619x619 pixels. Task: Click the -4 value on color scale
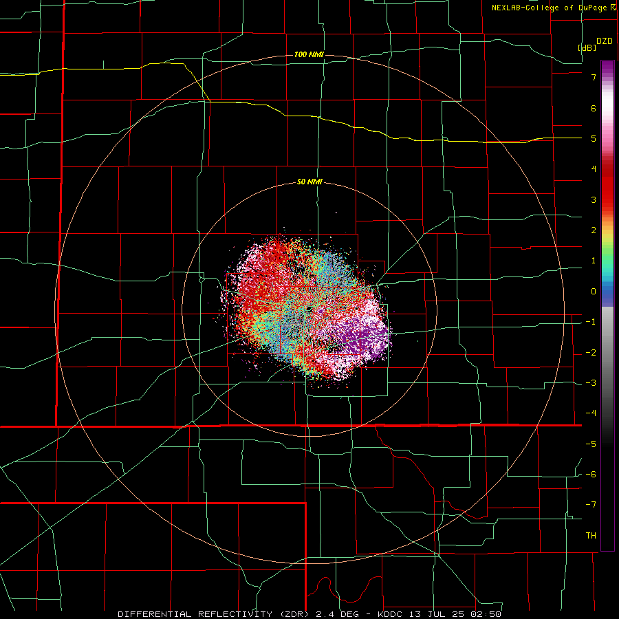tap(591, 413)
